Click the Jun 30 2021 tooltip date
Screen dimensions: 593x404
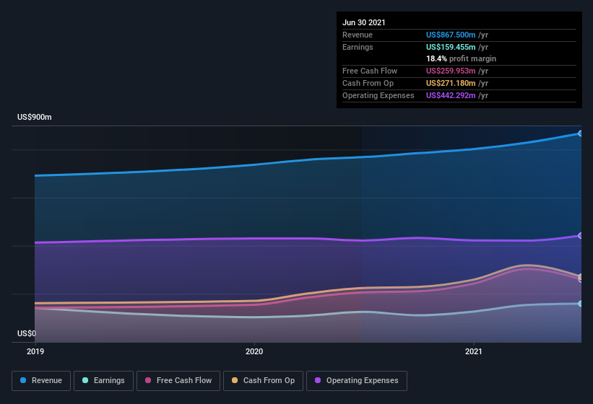pos(364,22)
